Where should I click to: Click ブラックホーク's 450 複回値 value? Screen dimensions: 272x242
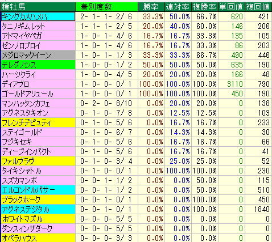point(263,199)
